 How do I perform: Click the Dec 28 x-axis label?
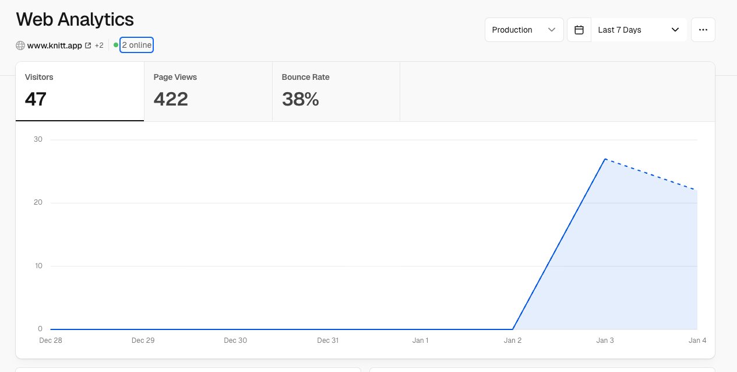[x=51, y=341]
